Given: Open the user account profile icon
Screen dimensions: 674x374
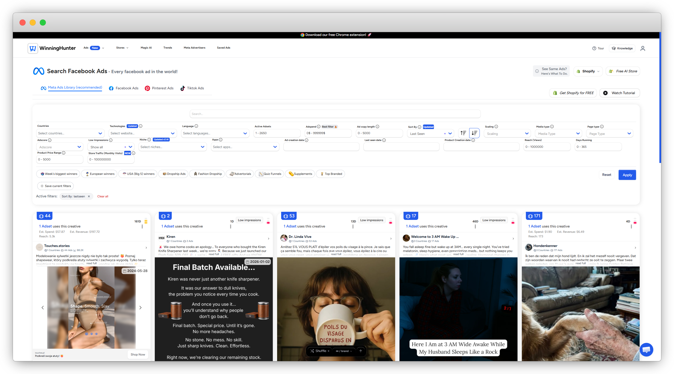Looking at the screenshot, I should point(643,48).
